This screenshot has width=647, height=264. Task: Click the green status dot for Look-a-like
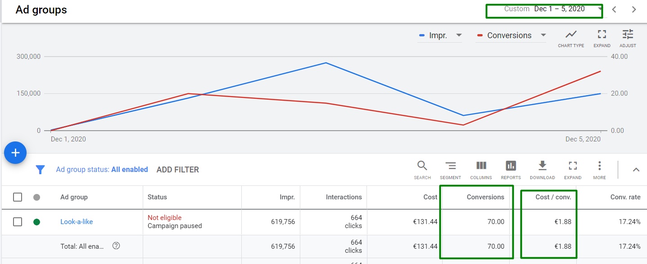click(37, 222)
